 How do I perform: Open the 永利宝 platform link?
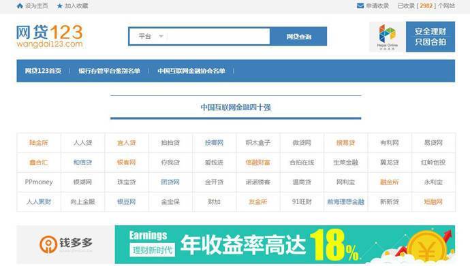coord(433,182)
